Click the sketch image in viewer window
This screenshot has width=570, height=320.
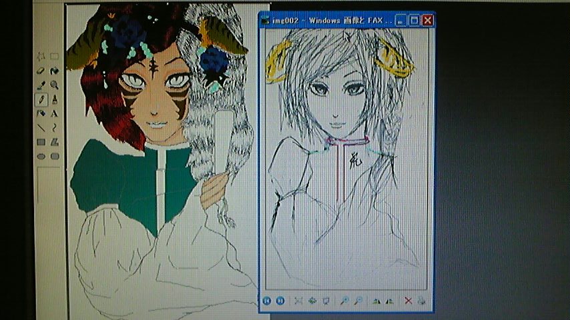[346, 159]
